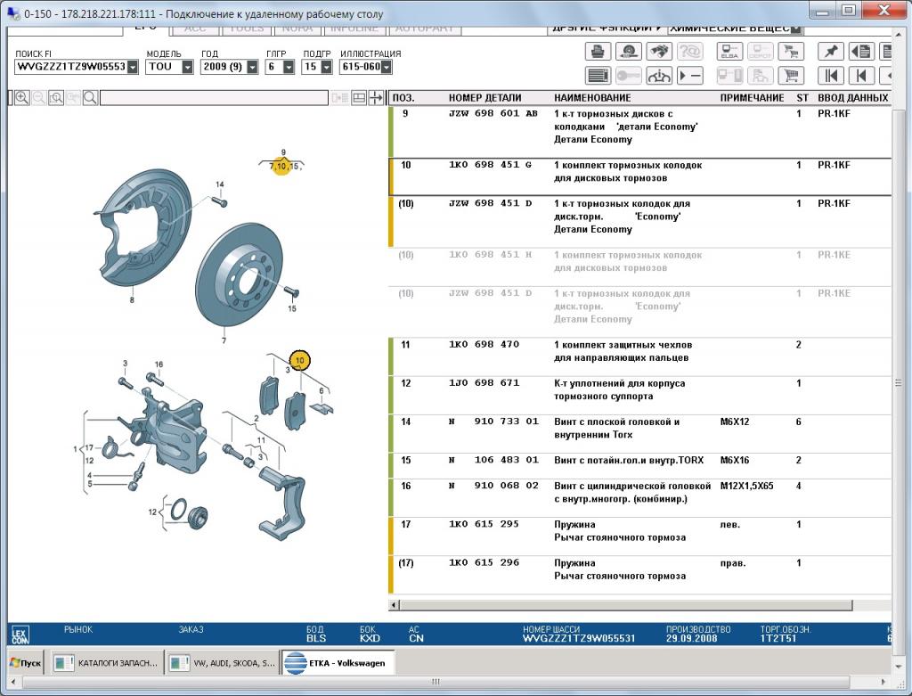Open the ПОИСК FI VIN dropdown

(x=133, y=67)
